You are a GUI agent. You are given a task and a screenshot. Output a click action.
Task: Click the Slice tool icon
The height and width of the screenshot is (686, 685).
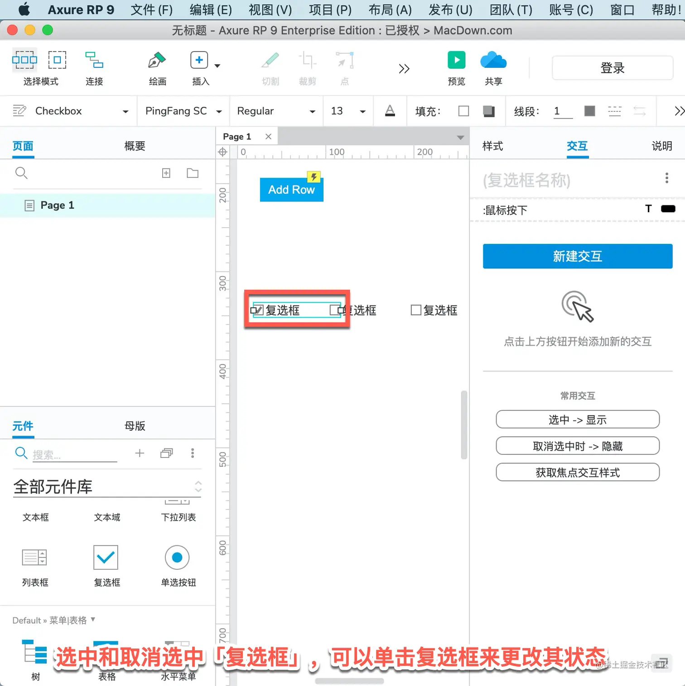point(270,60)
